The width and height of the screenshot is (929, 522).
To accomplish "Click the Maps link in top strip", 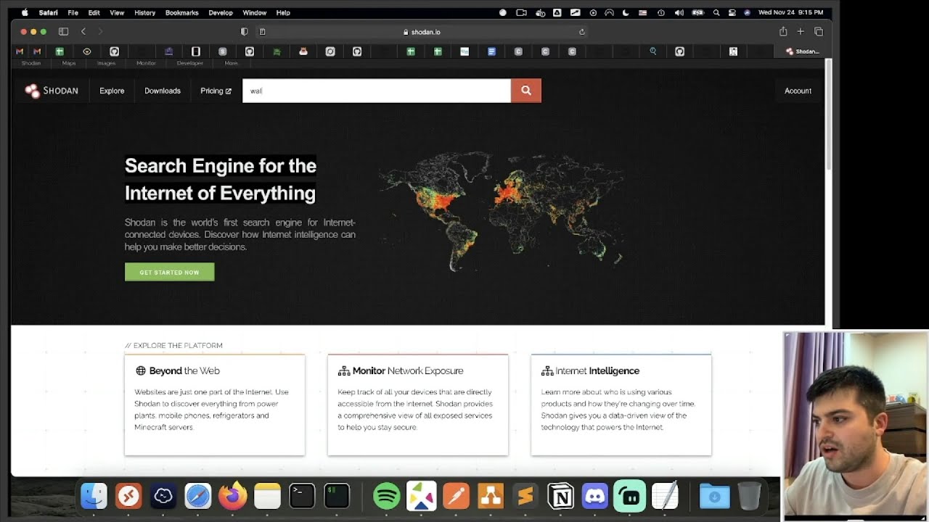I will [69, 63].
